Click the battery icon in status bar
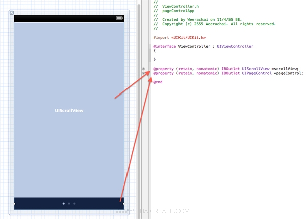Screen dimensions: 306x219 coord(119,18)
